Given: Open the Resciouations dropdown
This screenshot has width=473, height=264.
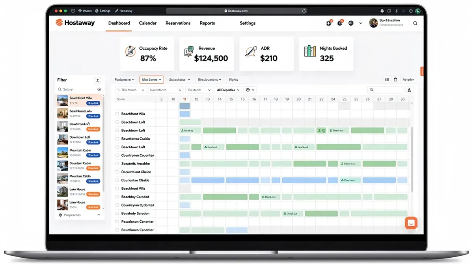Looking at the screenshot, I should click(210, 79).
